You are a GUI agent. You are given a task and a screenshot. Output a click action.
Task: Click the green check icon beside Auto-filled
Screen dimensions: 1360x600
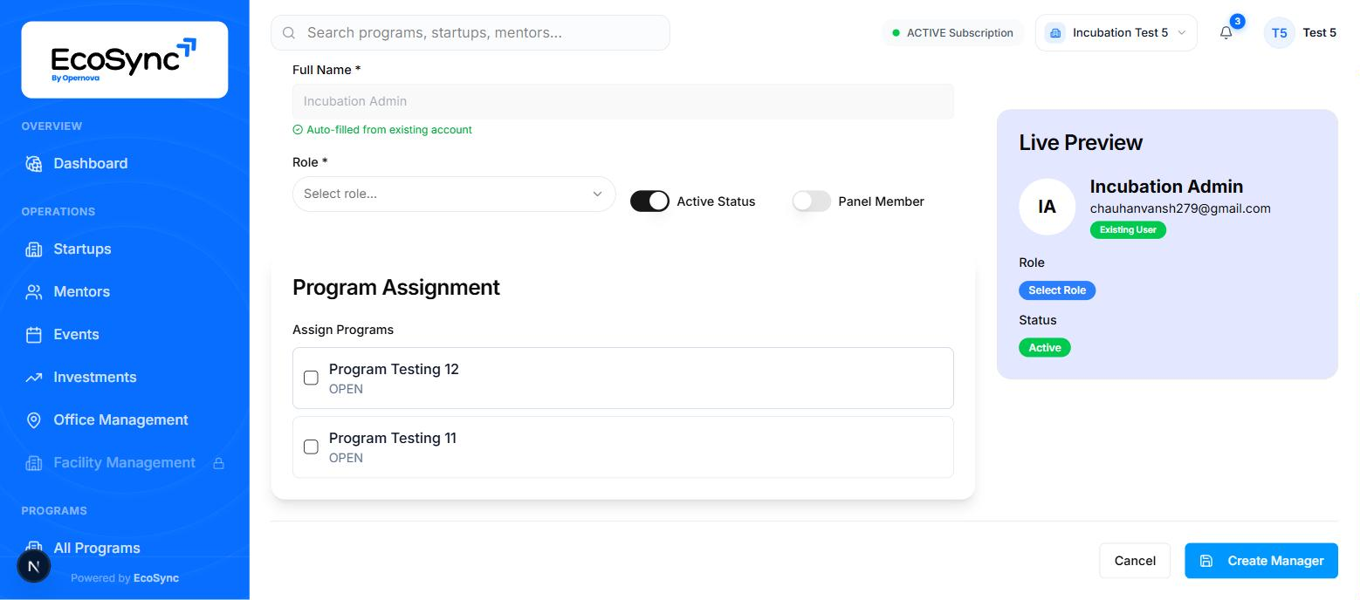coord(298,130)
